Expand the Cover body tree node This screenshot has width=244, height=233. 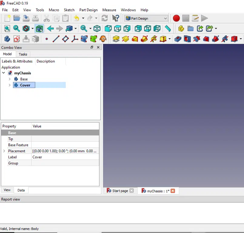click(9, 85)
